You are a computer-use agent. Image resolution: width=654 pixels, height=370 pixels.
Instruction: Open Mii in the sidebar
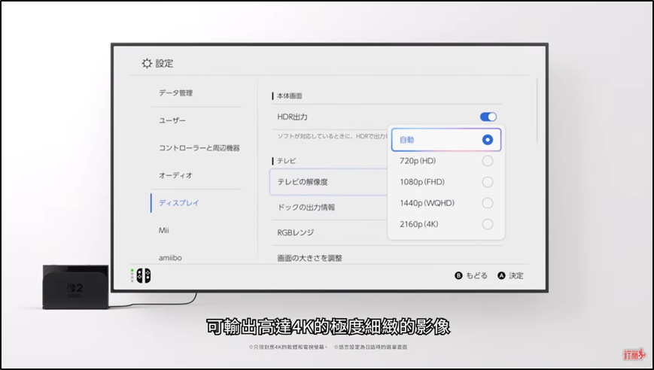pyautogui.click(x=163, y=230)
